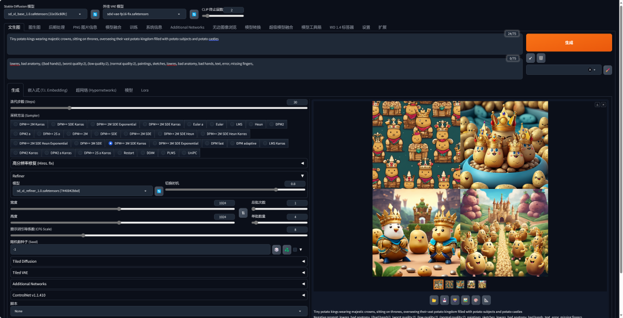Image resolution: width=623 pixels, height=318 pixels.
Task: Click the dice icon to randomize seed
Action: [277, 249]
